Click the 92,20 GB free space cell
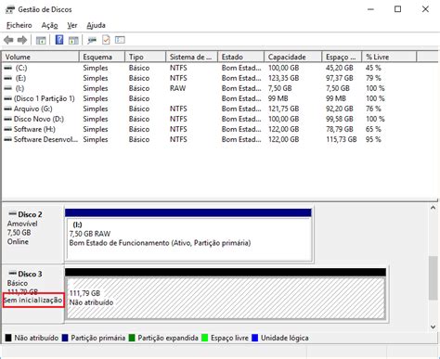 click(340, 109)
